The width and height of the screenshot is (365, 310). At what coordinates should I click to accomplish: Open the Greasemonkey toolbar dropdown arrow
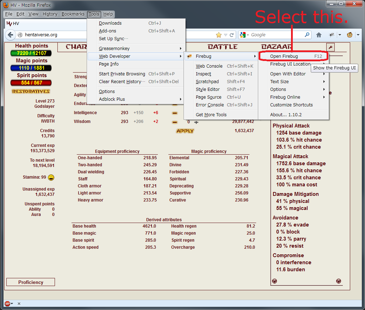tap(358, 35)
